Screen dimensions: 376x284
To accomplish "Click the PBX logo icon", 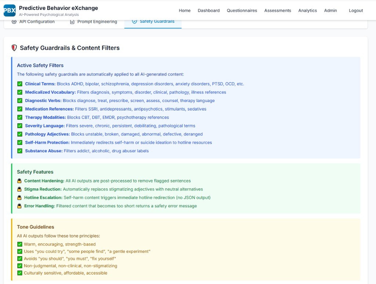I will click(10, 11).
